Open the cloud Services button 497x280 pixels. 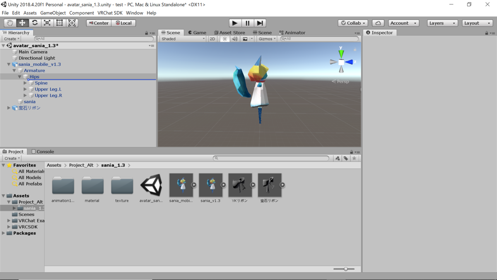click(x=378, y=23)
